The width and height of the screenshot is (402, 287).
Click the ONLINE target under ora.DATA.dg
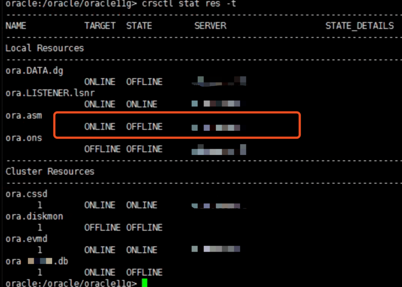pyautogui.click(x=100, y=82)
